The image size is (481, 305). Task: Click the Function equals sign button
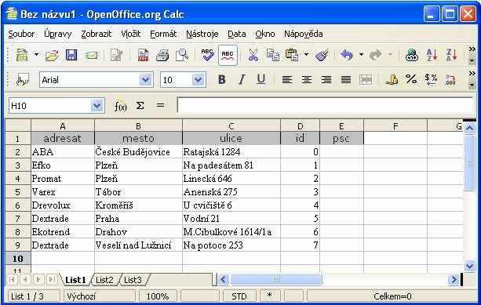(160, 105)
